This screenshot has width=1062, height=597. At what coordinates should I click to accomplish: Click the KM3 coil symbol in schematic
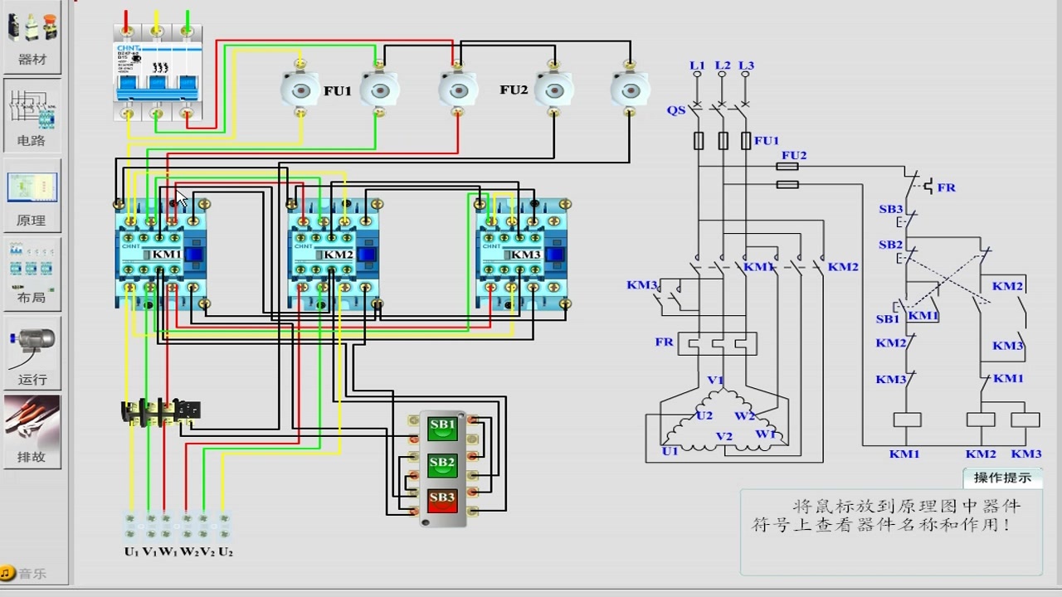[x=1026, y=420]
